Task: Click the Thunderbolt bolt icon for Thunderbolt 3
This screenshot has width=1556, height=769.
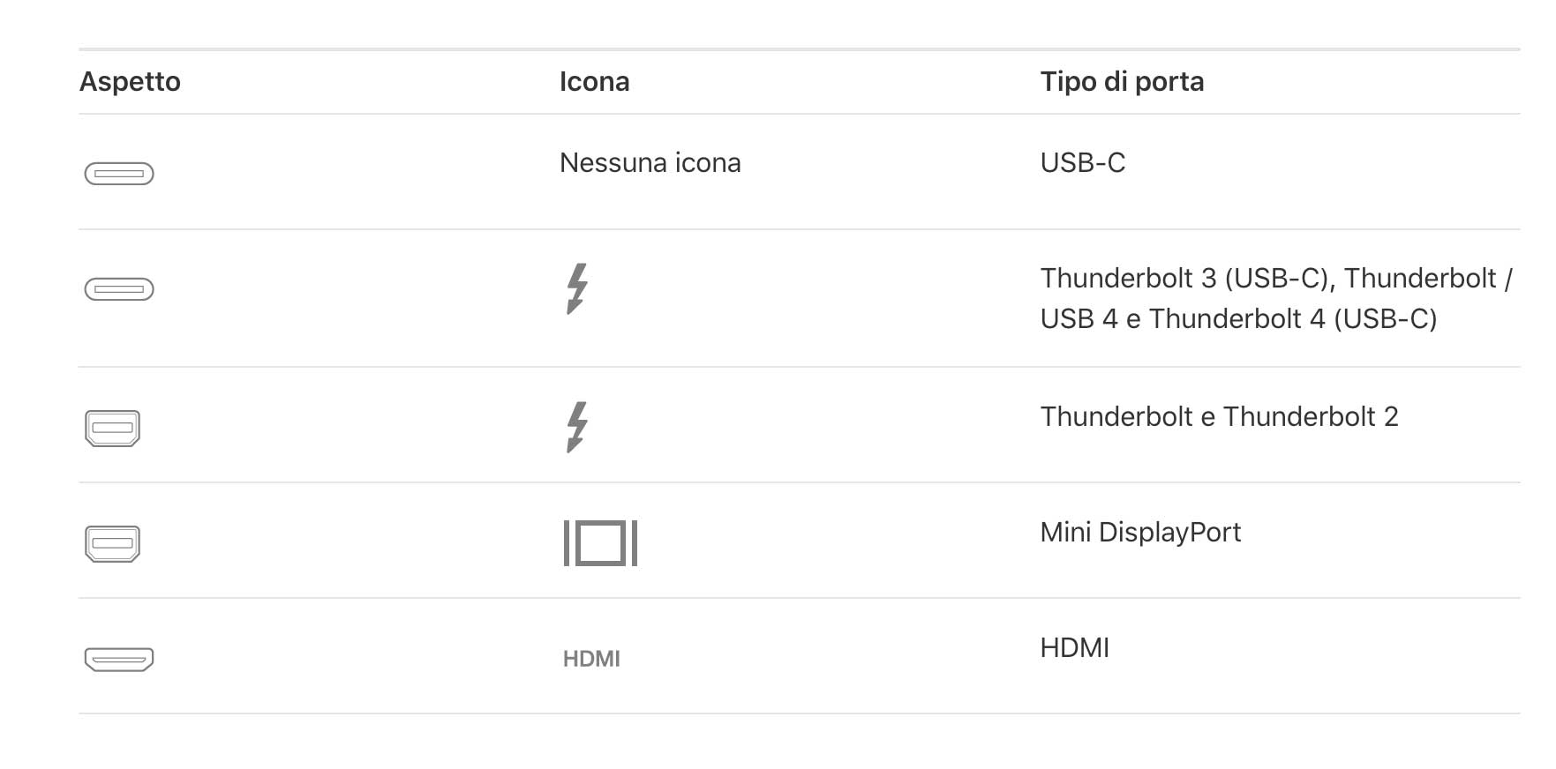Action: click(x=577, y=288)
